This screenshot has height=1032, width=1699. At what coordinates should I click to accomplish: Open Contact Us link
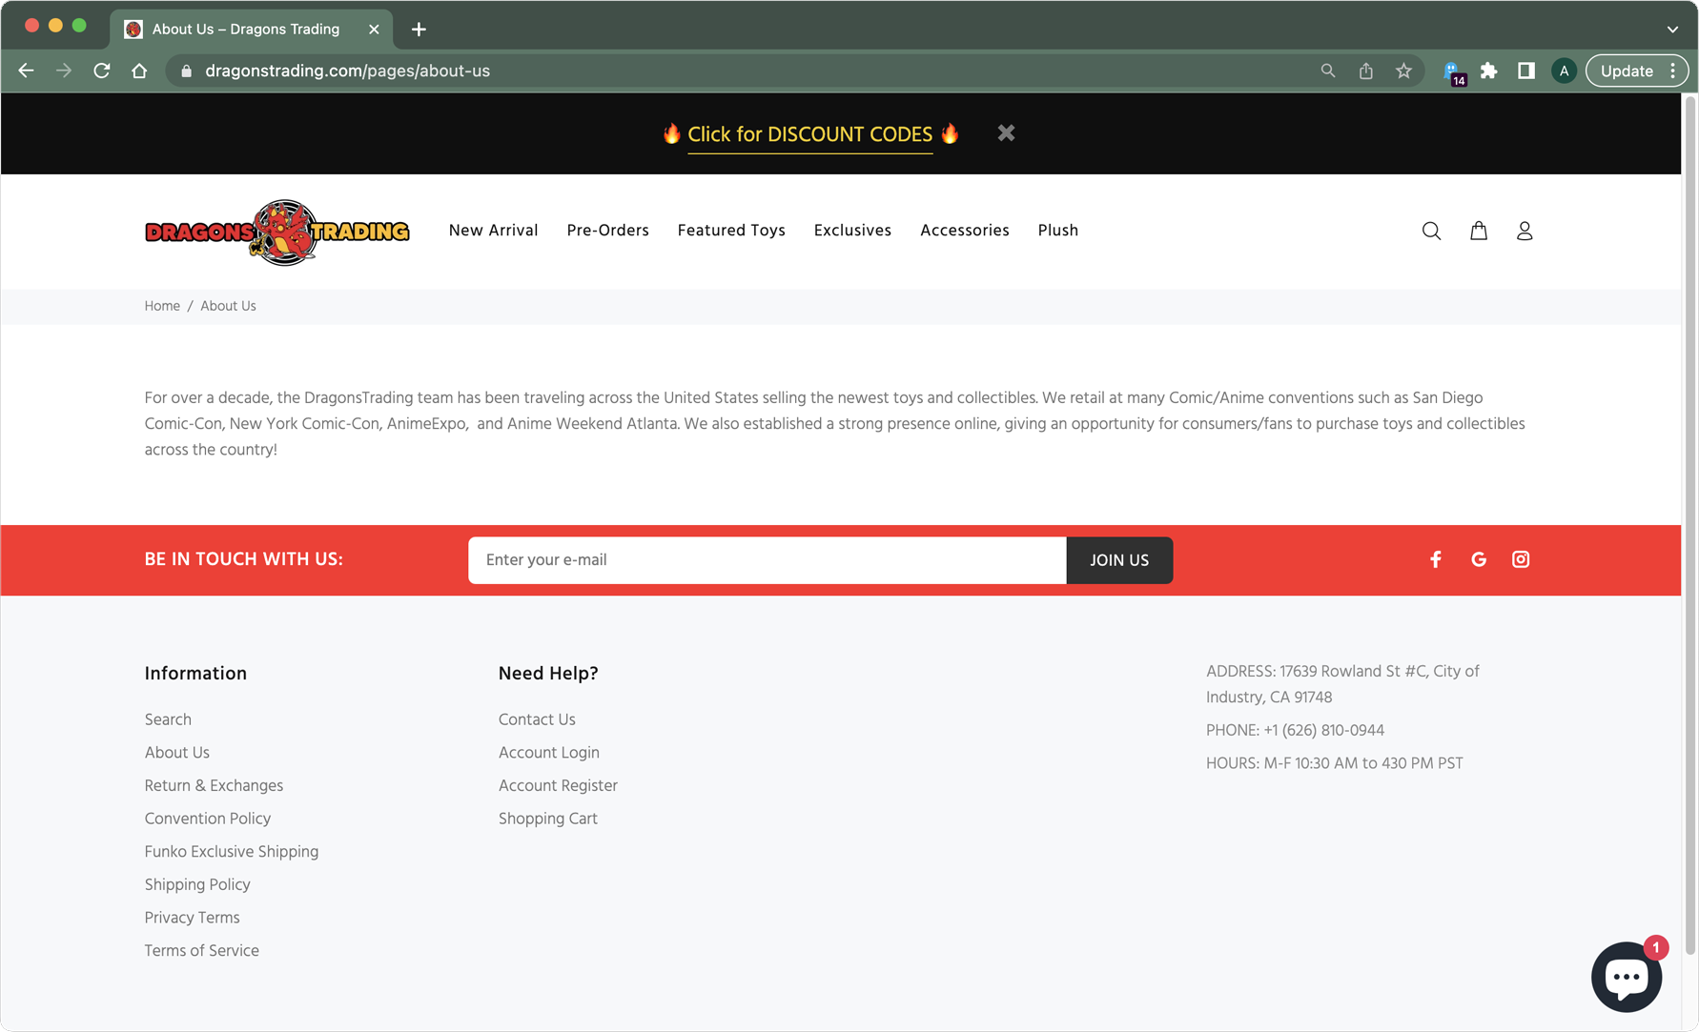pos(537,719)
